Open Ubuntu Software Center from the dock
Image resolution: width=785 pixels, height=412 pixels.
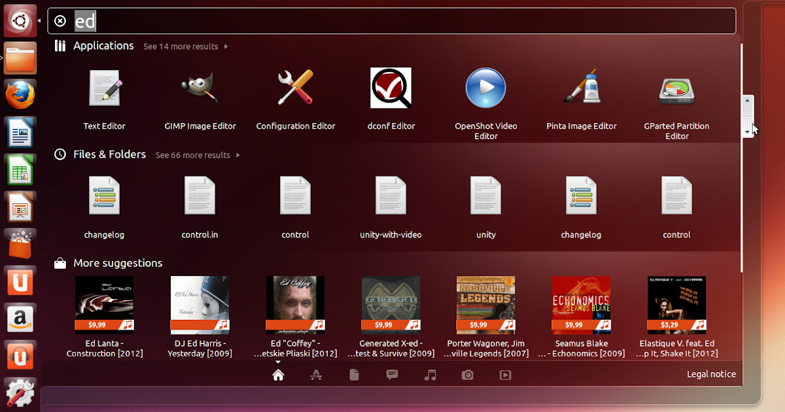coord(20,243)
